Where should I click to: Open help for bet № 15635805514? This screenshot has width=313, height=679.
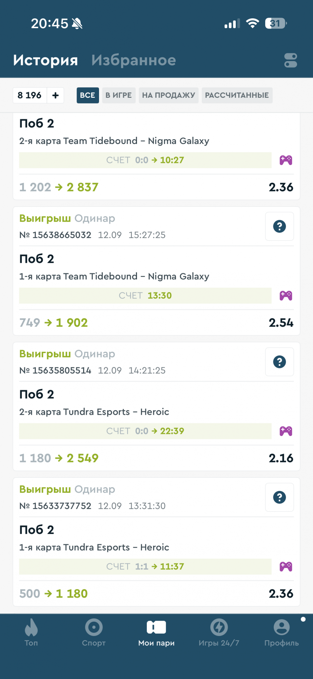279,362
